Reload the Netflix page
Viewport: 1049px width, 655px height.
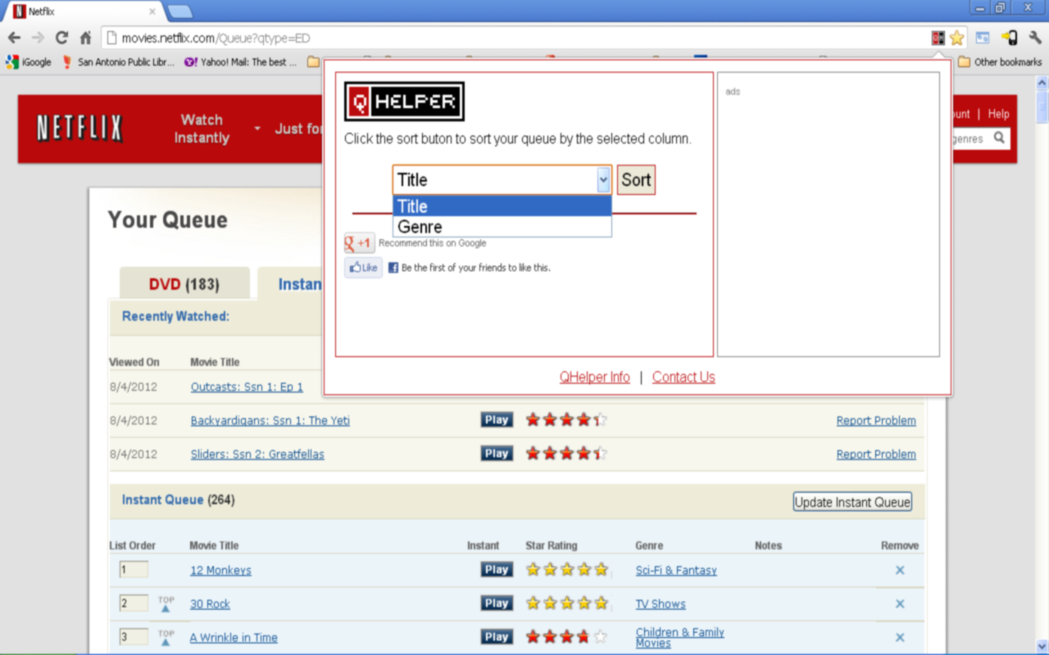coord(61,38)
